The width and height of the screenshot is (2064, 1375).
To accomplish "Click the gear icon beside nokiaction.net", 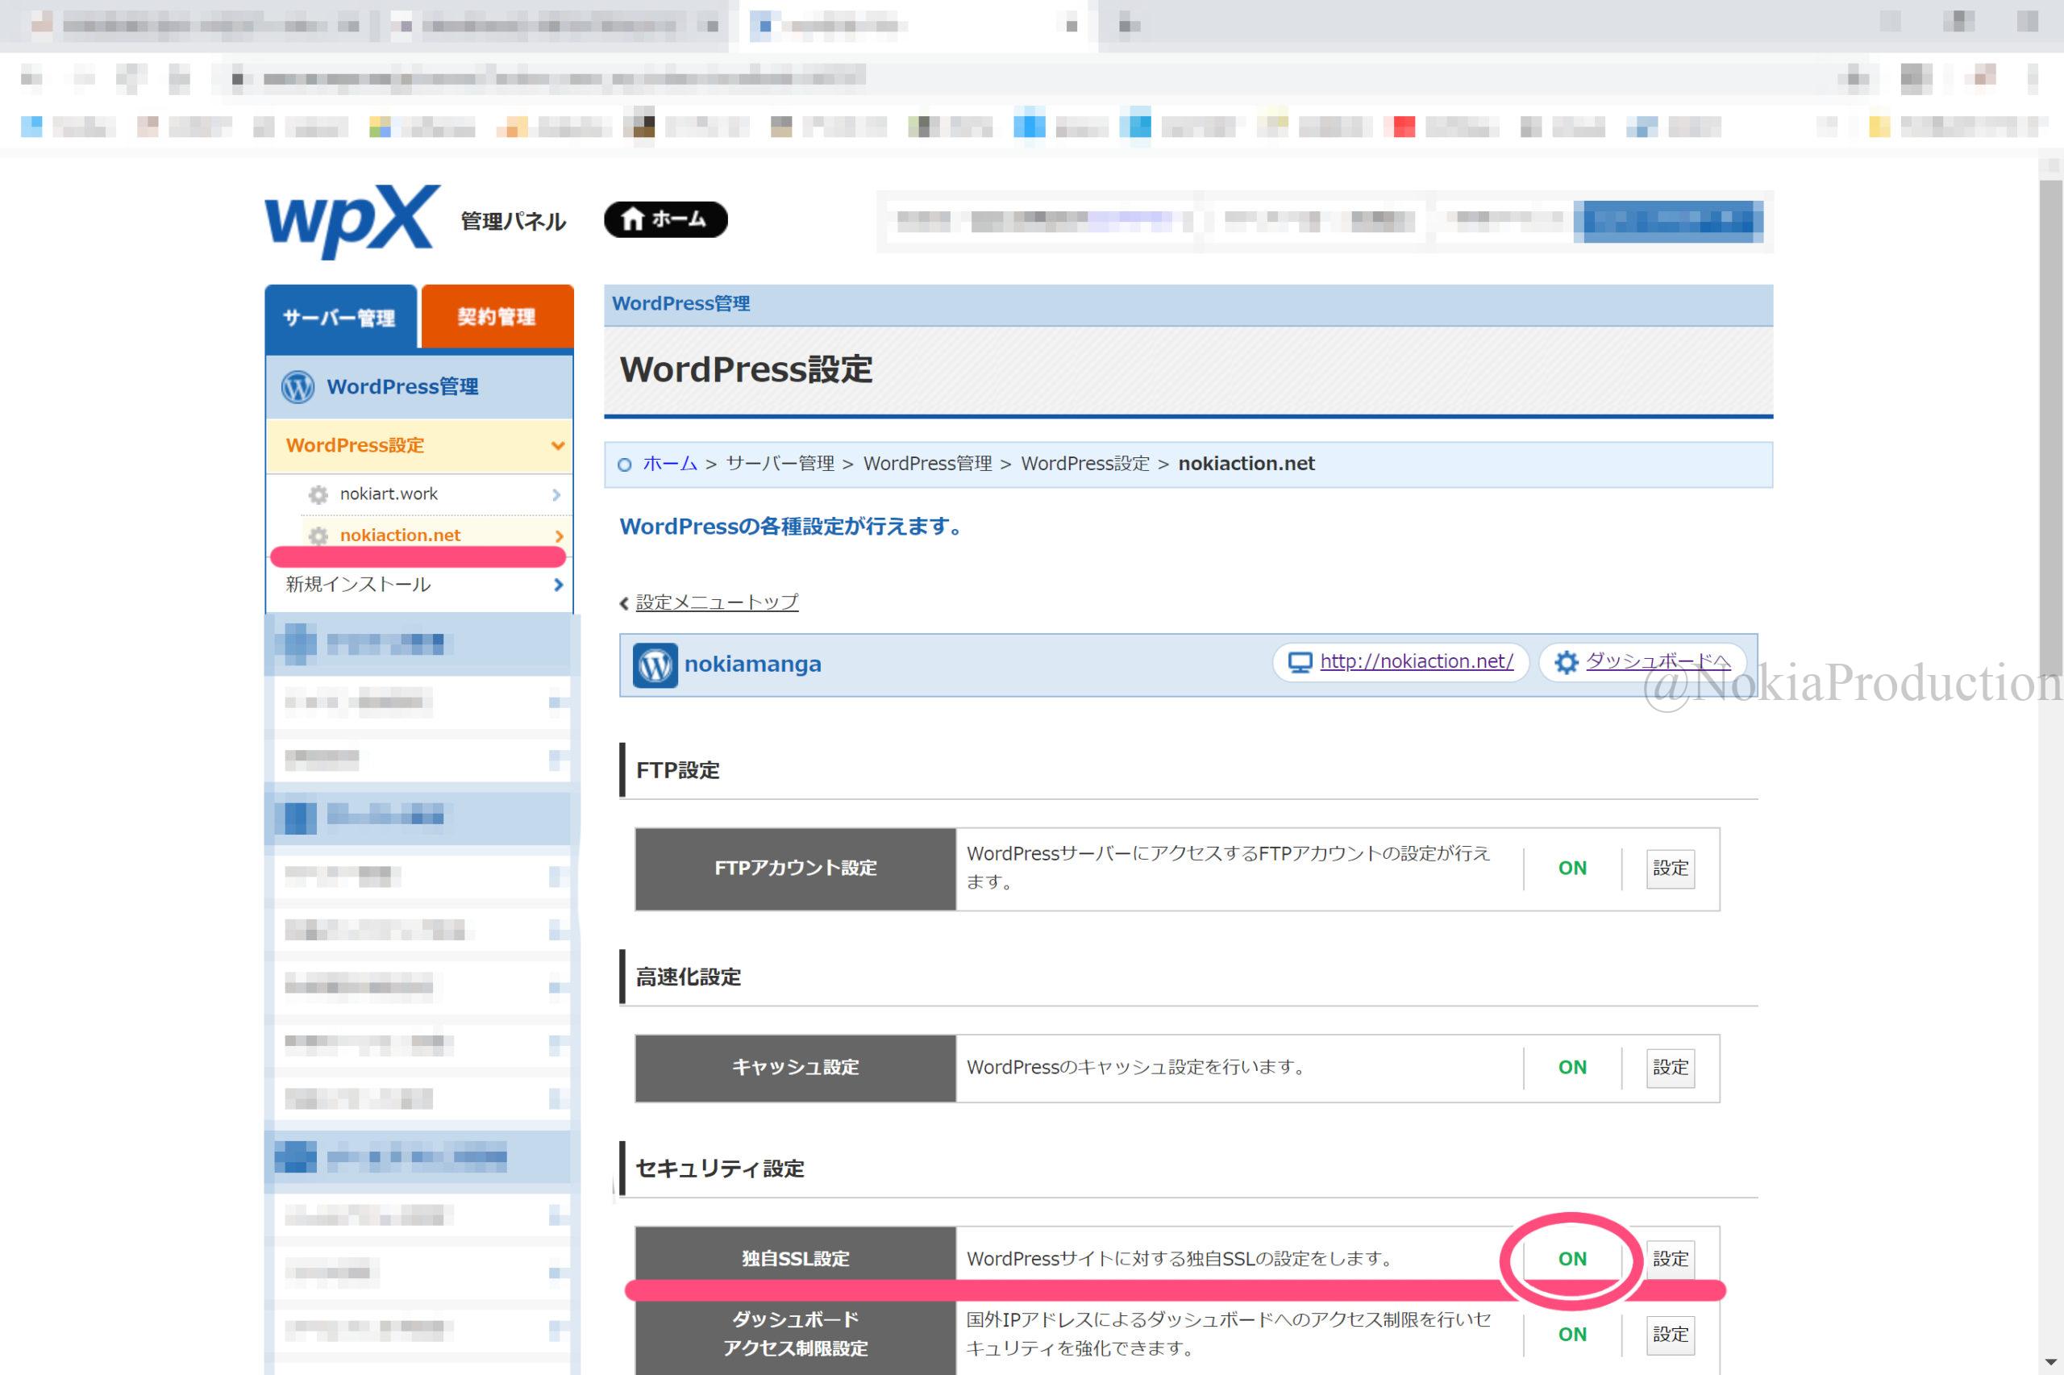I will pyautogui.click(x=318, y=535).
